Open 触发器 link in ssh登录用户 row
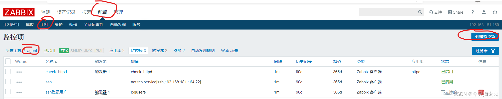 (x=101, y=92)
